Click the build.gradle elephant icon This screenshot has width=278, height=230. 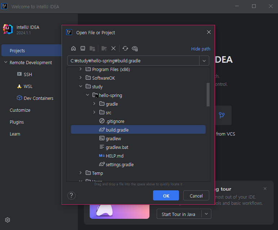pos(102,129)
